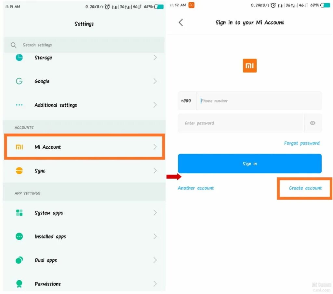Viewport: 333px width, 294px height.
Task: Tap the Mi logo icon beside Mi Account
Action: point(19,147)
